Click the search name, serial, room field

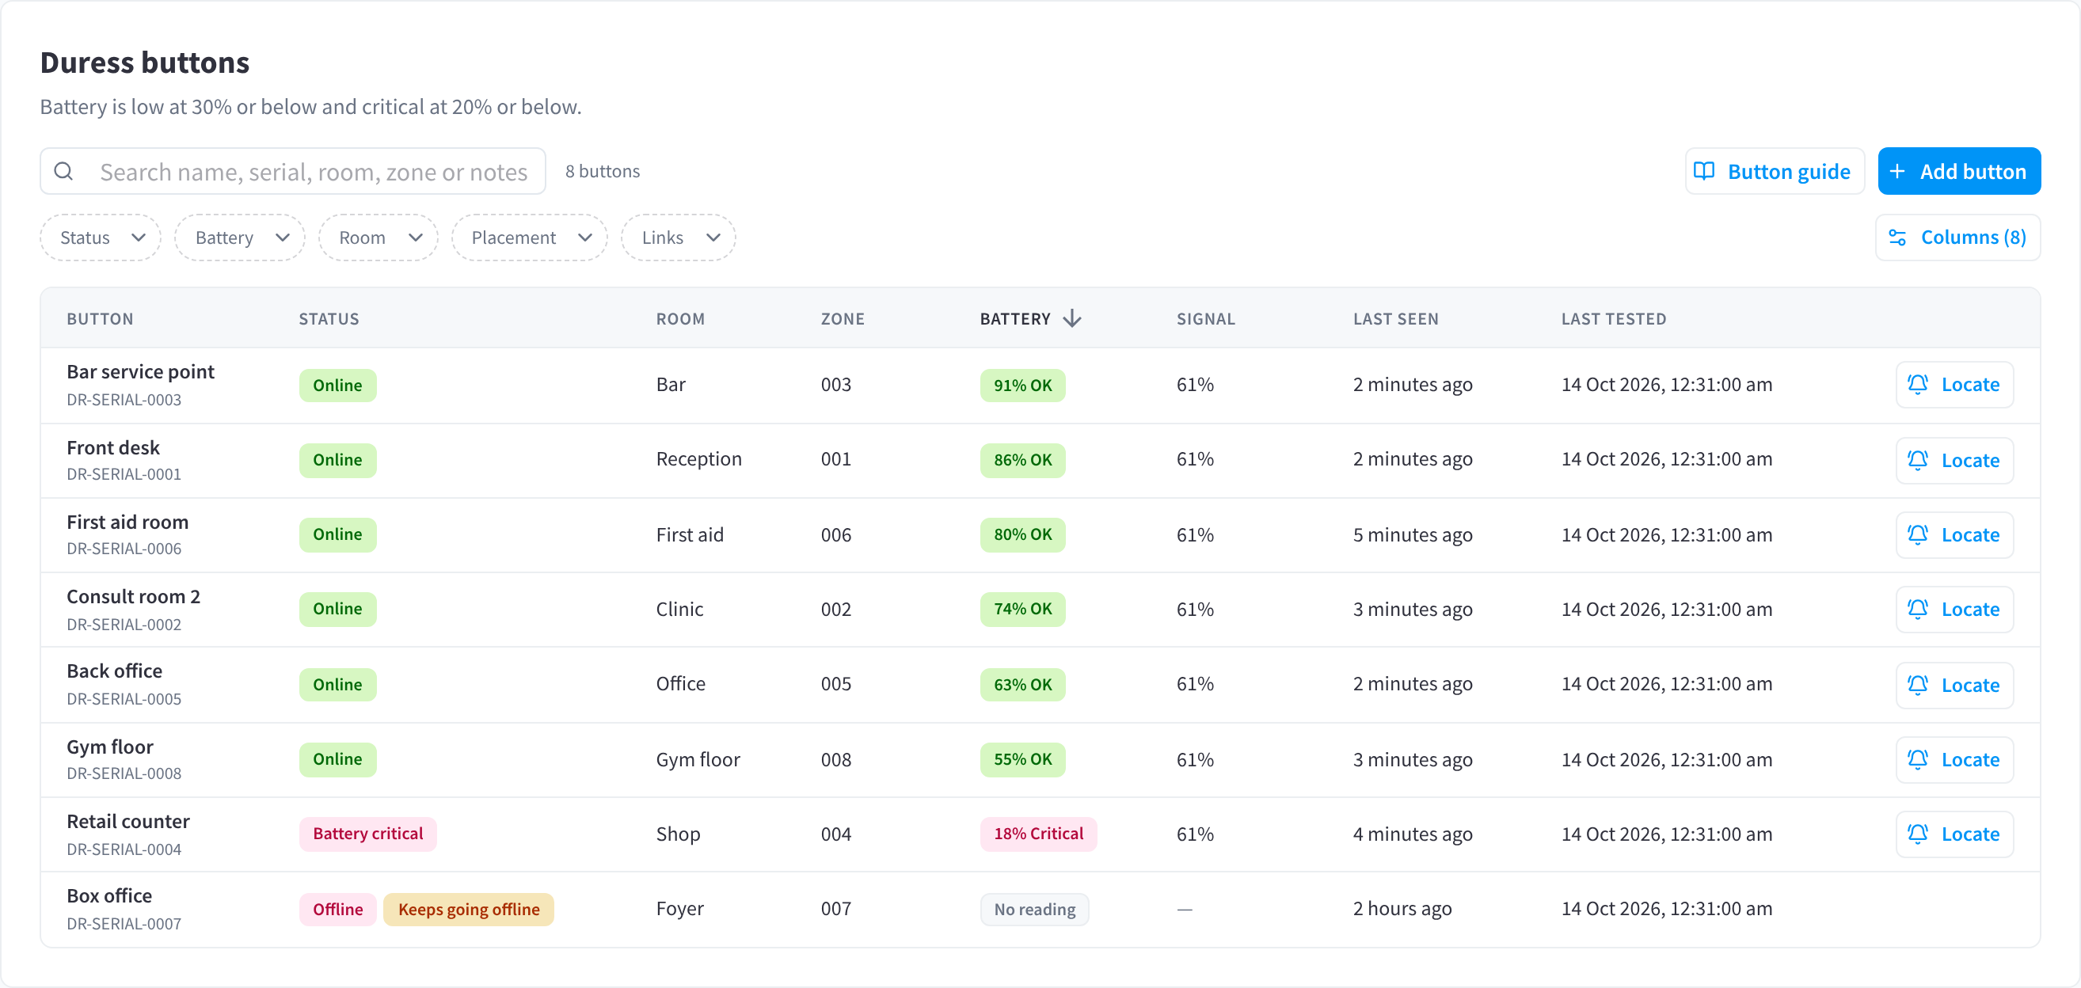point(293,171)
